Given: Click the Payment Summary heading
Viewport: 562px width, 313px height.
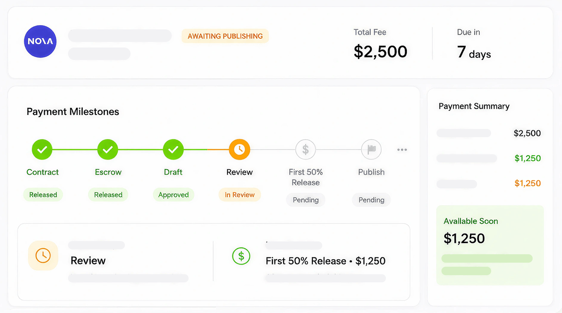Looking at the screenshot, I should (474, 106).
